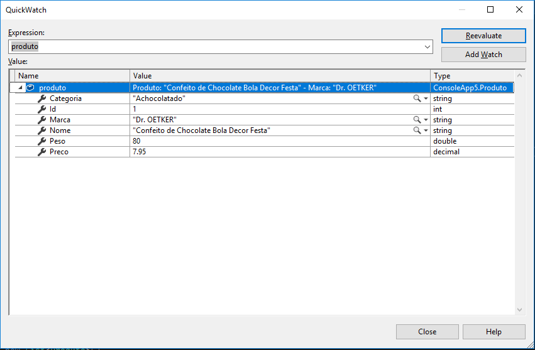Click the wrench icon beside Id
The image size is (535, 350).
(41, 109)
